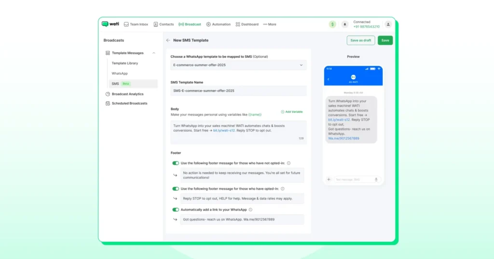Toggle automatically add WhatsApp link switch
494x259 pixels.
pos(176,209)
